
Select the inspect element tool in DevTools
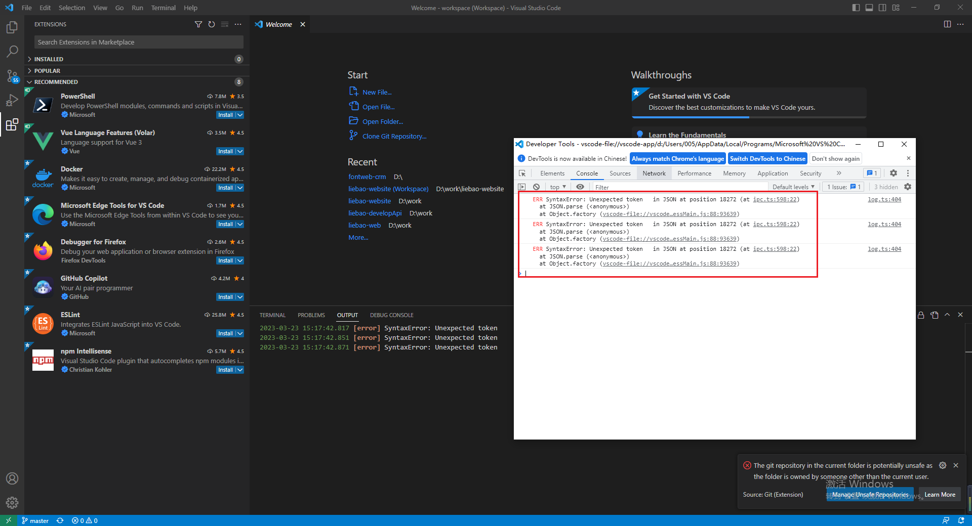522,173
